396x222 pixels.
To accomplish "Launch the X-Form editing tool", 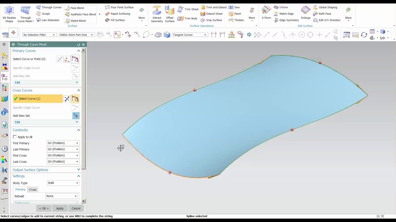I will 266,13.
